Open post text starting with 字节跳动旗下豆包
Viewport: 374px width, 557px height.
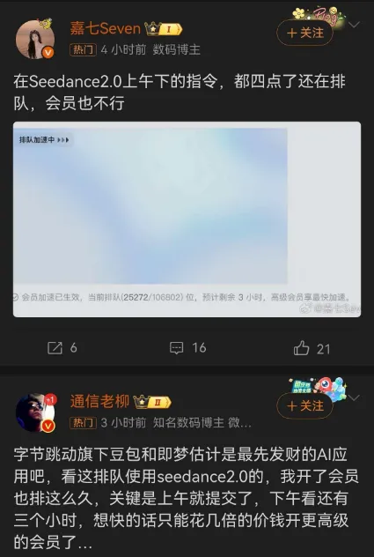coord(187,498)
